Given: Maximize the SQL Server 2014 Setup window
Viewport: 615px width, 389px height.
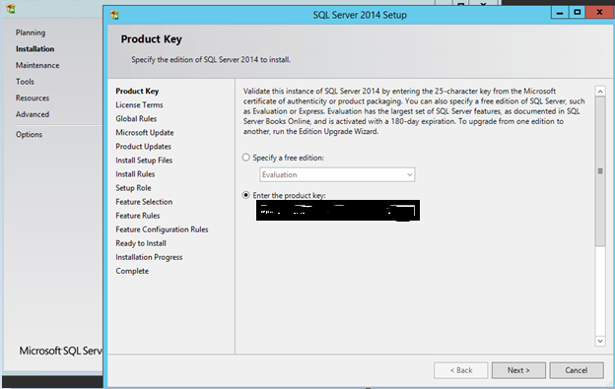Looking at the screenshot, I should pyautogui.click(x=577, y=13).
